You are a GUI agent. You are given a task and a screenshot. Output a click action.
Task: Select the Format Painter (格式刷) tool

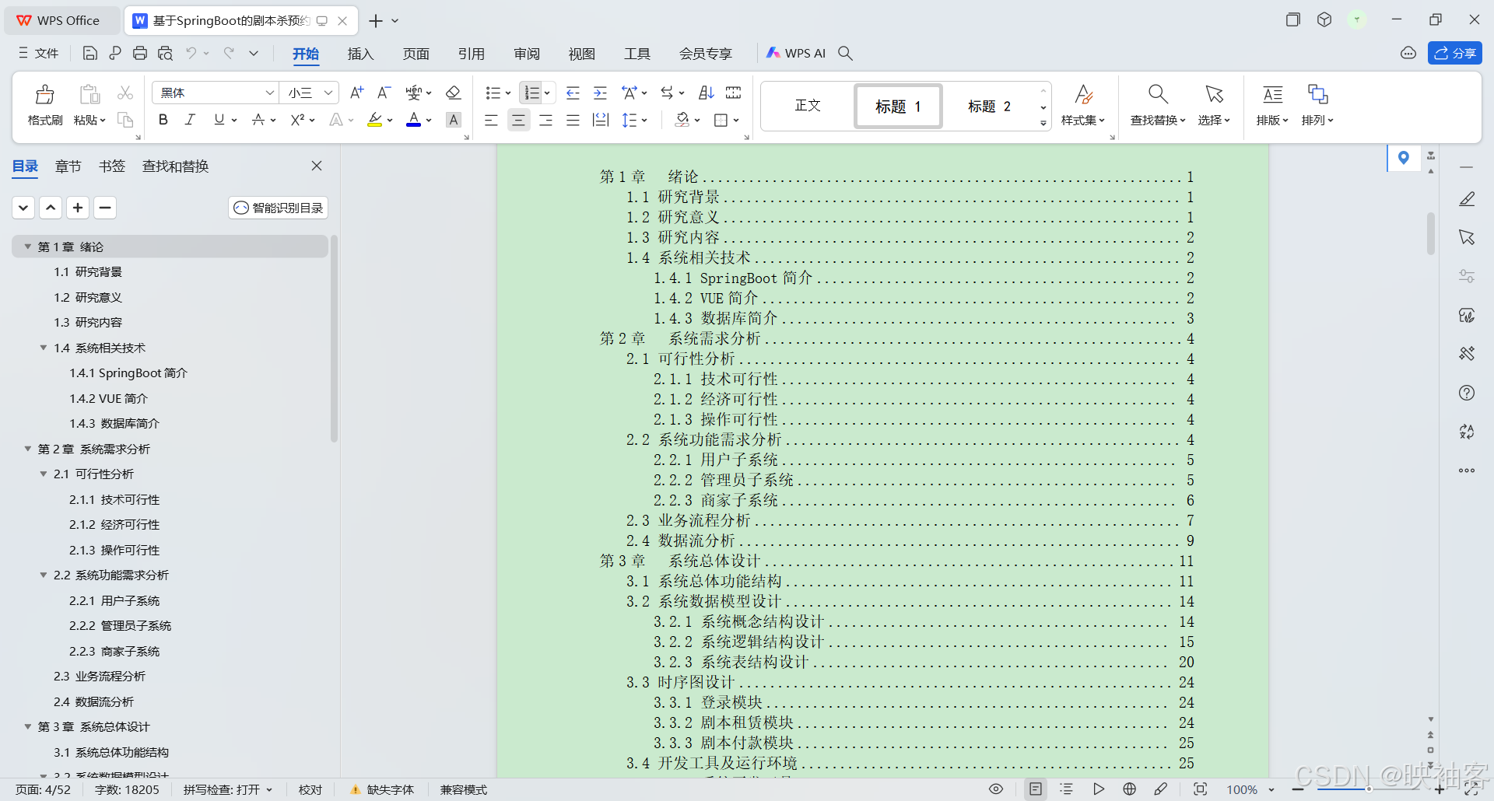(x=44, y=105)
